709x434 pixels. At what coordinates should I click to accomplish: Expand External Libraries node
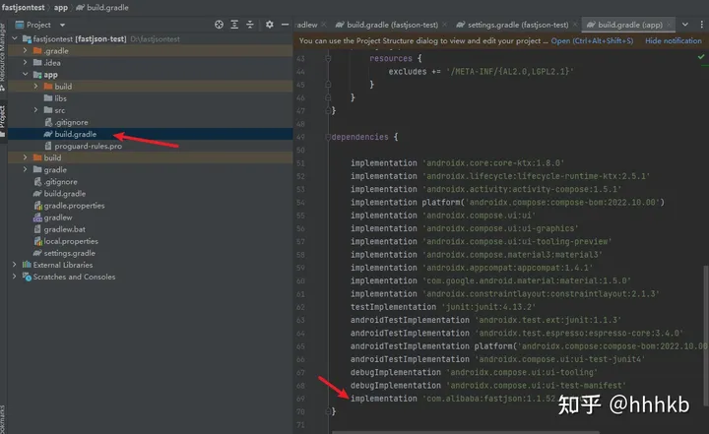(15, 265)
